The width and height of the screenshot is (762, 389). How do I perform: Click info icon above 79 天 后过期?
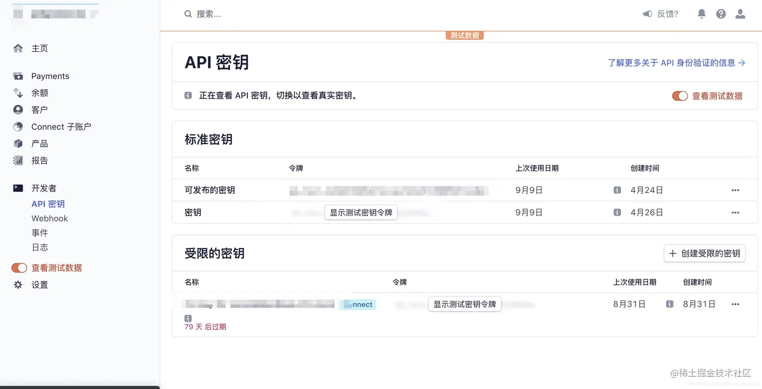(188, 318)
